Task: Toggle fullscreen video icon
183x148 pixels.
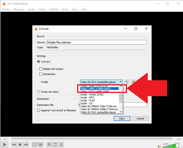Action: coord(35,145)
